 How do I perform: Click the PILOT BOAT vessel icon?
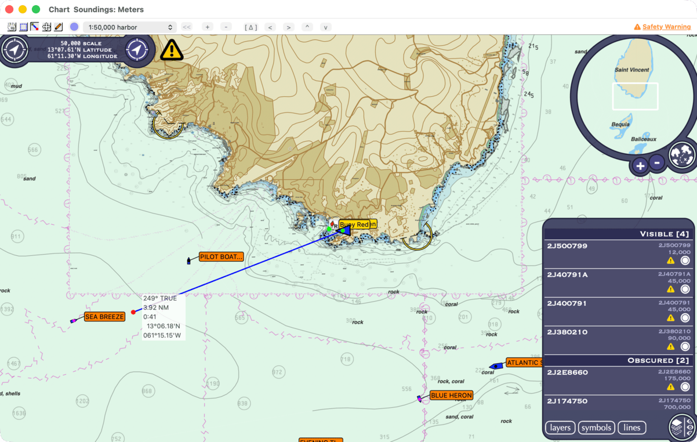point(189,262)
